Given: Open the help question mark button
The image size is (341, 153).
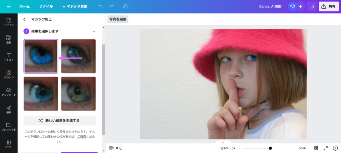Looking at the screenshot, I should click(335, 148).
